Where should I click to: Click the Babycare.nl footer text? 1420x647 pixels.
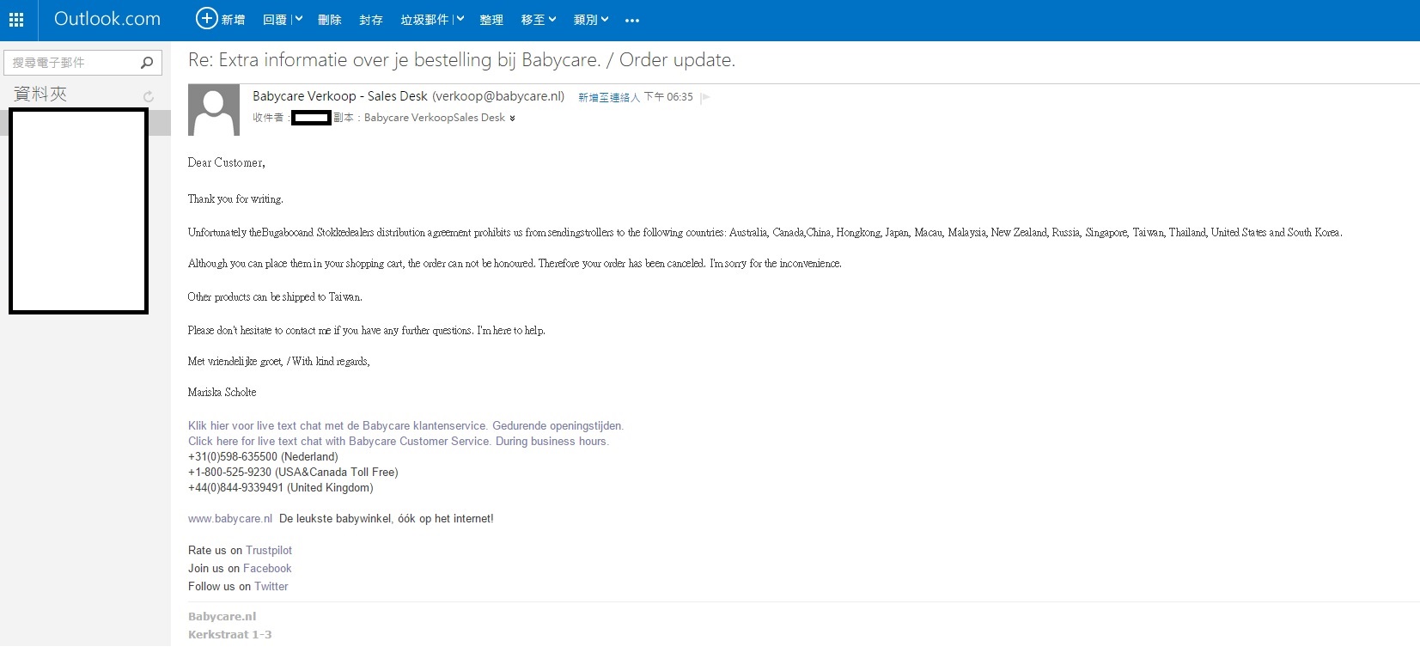pos(222,616)
